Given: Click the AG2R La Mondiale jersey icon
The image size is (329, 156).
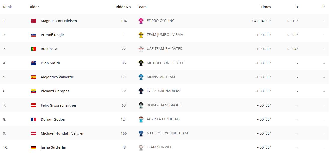Looking at the screenshot, I should point(141,119).
